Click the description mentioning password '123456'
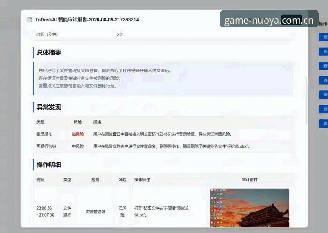 [x=162, y=134]
